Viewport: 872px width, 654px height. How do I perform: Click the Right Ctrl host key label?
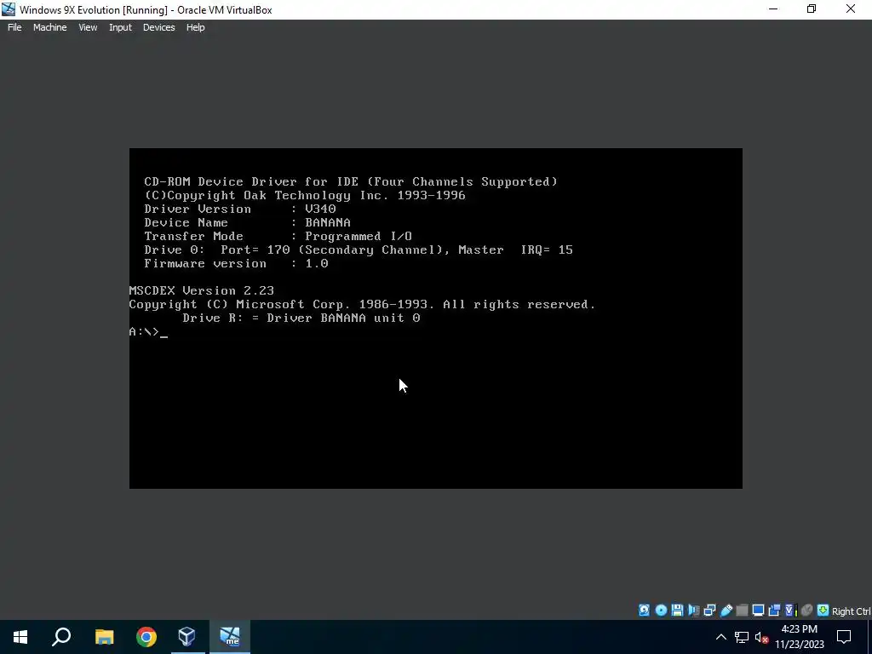851,611
